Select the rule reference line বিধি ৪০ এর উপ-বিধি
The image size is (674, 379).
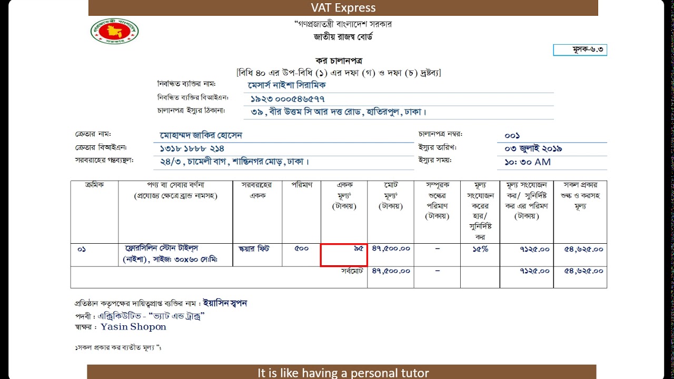tap(339, 73)
